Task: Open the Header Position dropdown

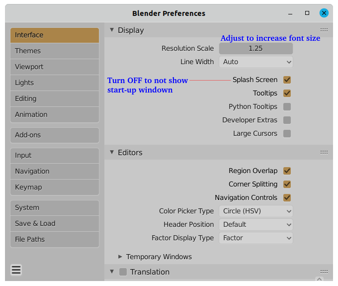Action: [x=256, y=224]
